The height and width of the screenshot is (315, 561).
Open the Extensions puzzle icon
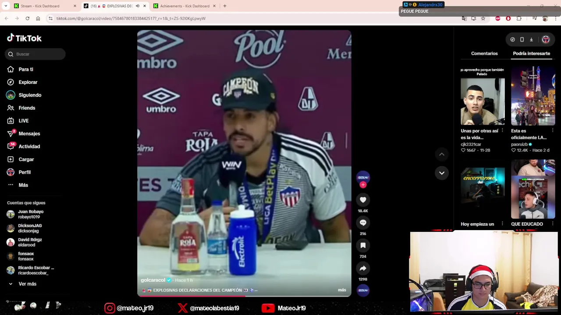519,18
